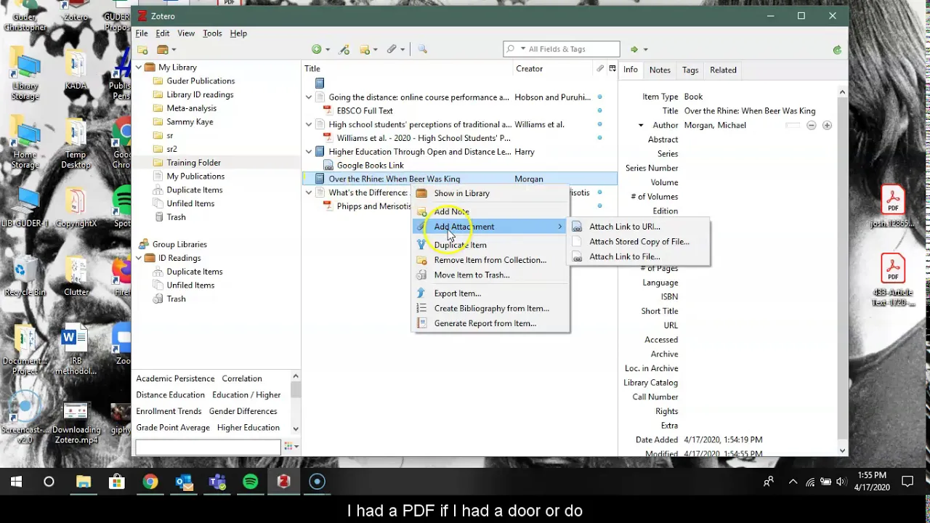Click Add Item by Identifier wand icon
The width and height of the screenshot is (930, 523).
[x=344, y=49]
